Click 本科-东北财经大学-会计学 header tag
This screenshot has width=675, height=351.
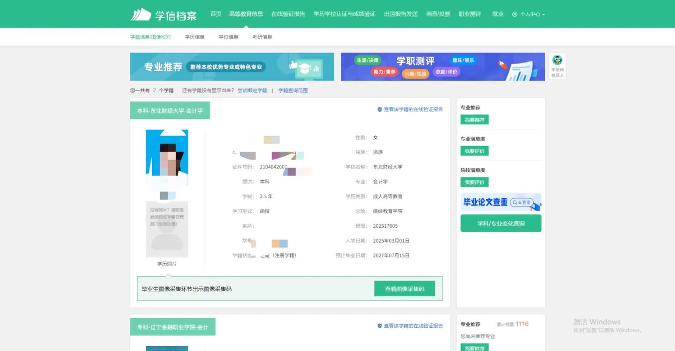(170, 111)
